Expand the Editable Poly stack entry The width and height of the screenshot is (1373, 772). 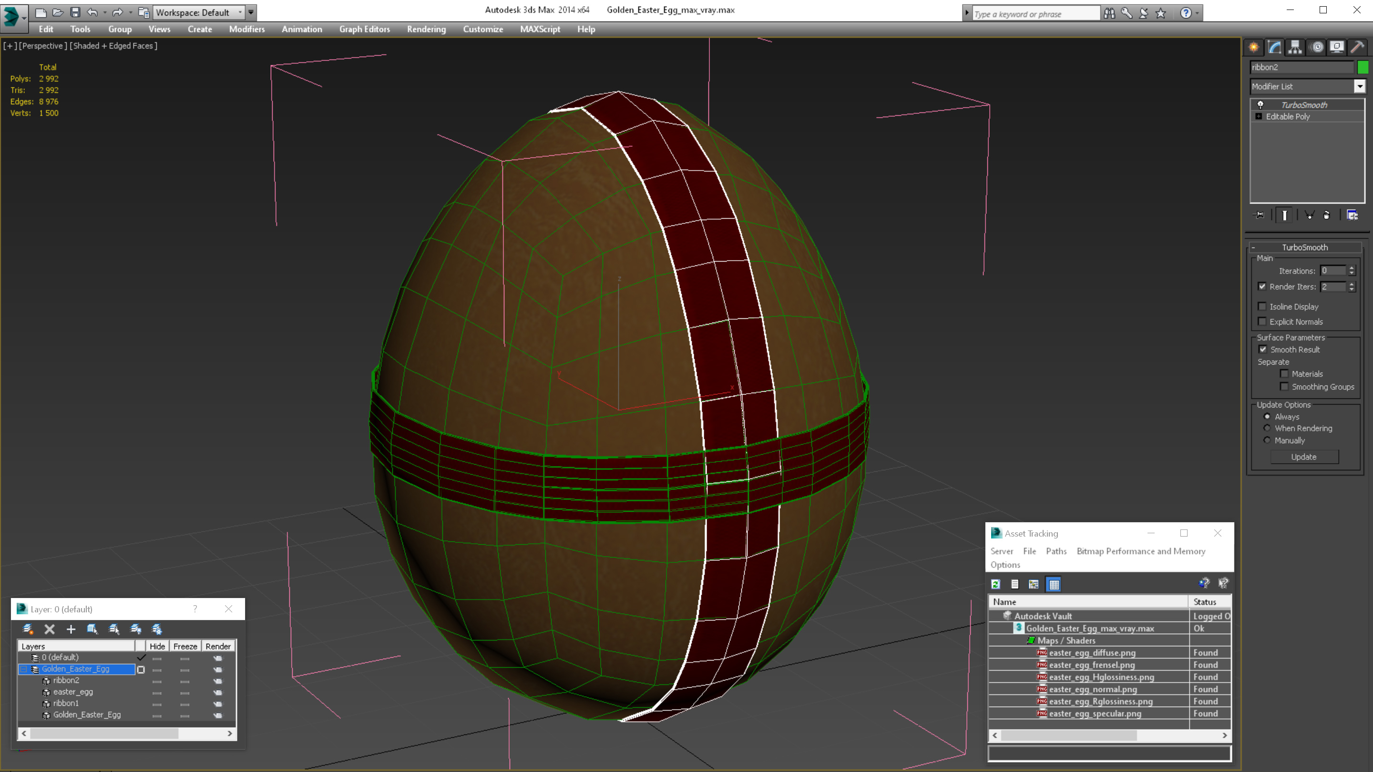[1259, 117]
